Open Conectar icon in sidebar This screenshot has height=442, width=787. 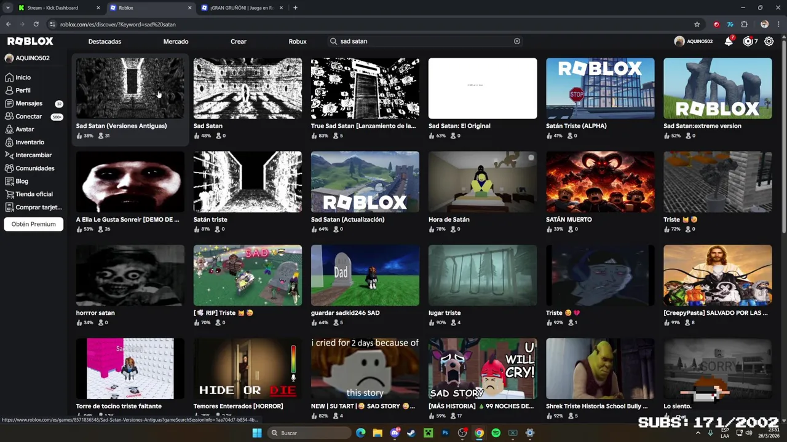pyautogui.click(x=9, y=116)
